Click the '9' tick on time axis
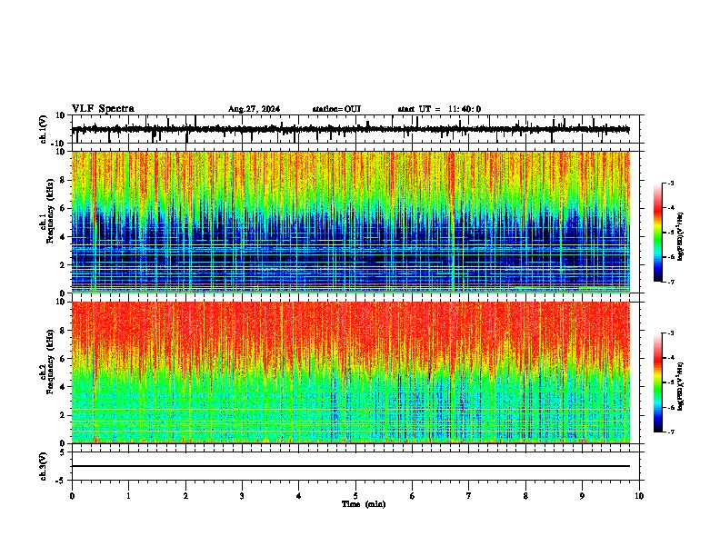This screenshot has height=556, width=720. click(582, 496)
